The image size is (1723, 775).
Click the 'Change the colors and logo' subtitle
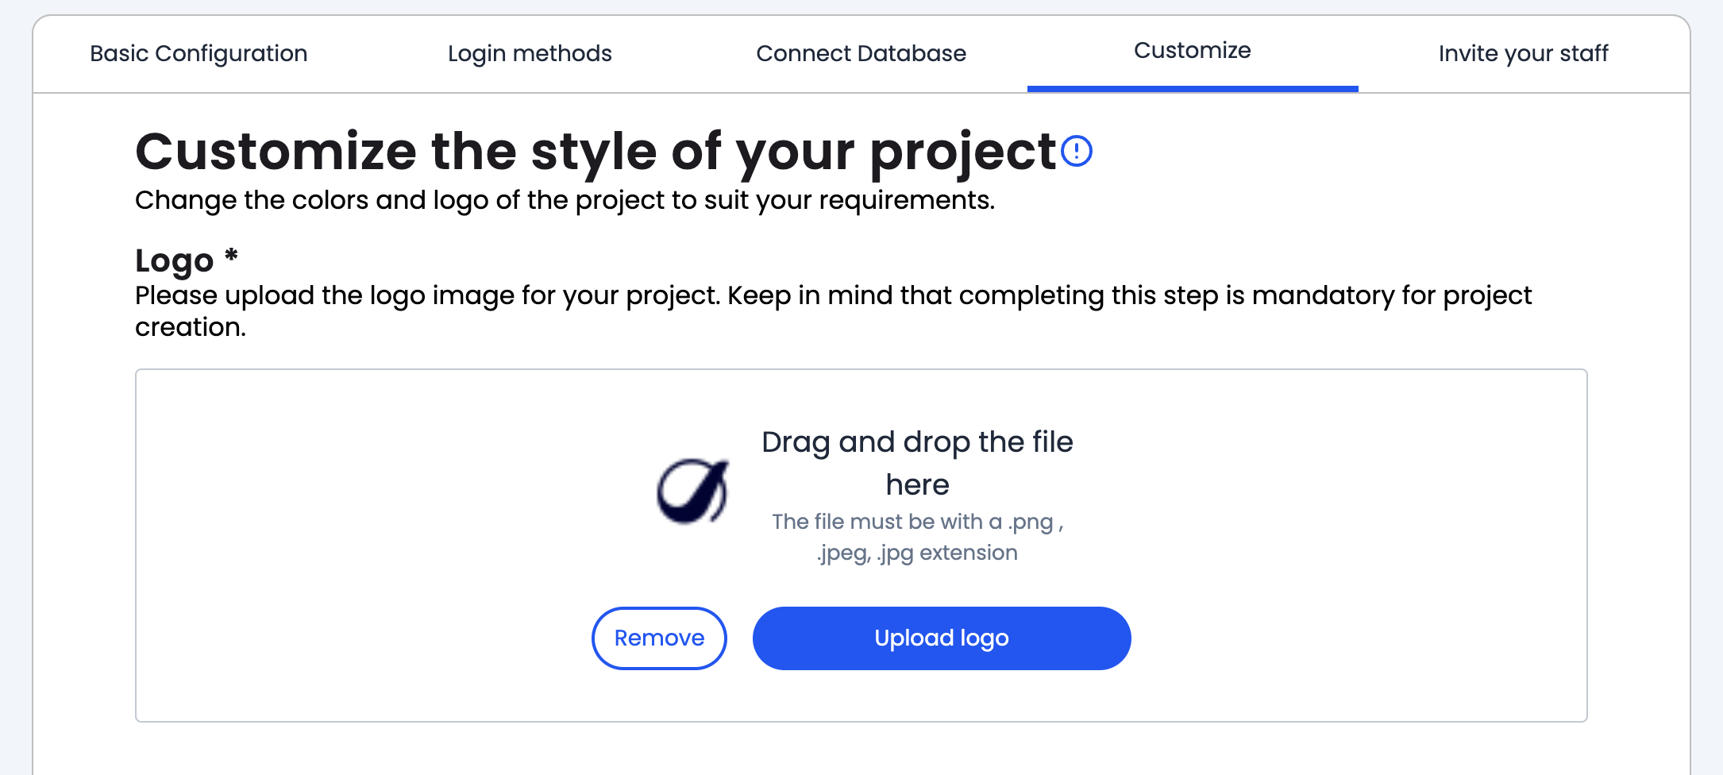[564, 200]
